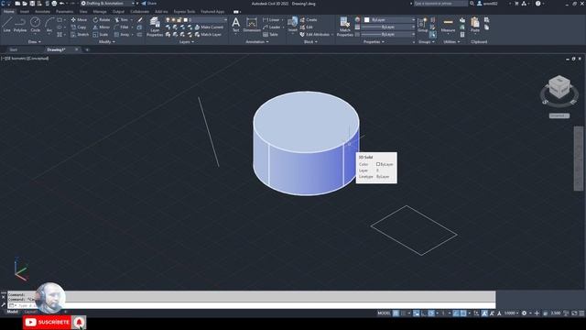
Task: Click the Undo arrow in quick access toolbar
Action: click(61, 4)
